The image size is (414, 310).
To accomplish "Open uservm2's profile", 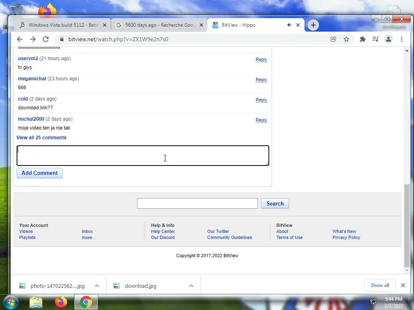I will pyautogui.click(x=28, y=59).
